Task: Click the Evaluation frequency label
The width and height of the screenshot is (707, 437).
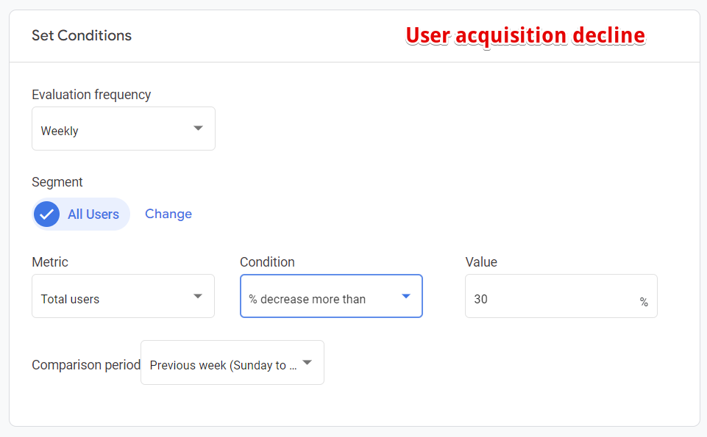Action: click(91, 95)
